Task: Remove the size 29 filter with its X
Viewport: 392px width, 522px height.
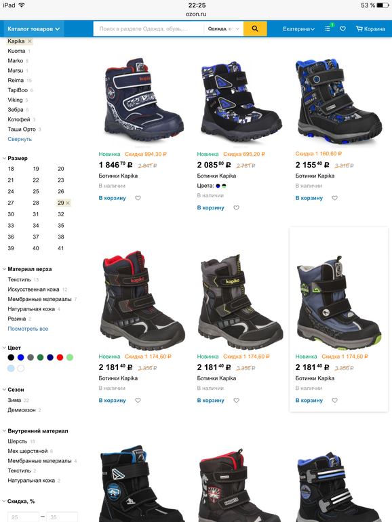Action: [x=68, y=203]
